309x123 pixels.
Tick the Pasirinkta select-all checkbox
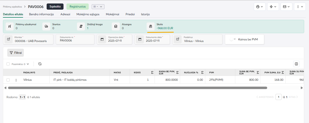pyautogui.click(x=8, y=64)
